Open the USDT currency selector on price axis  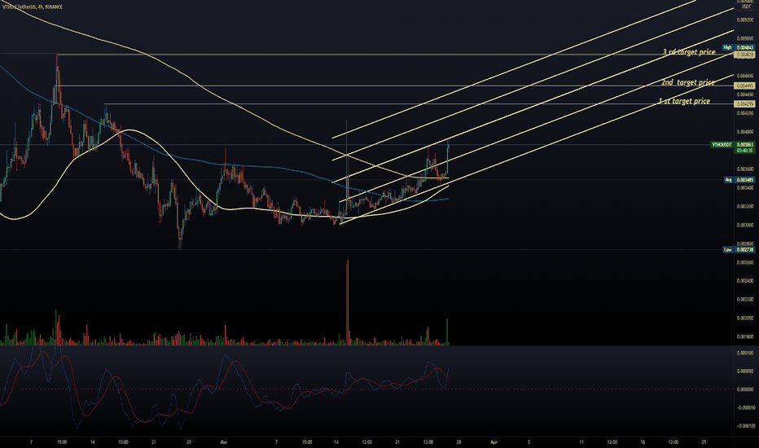(746, 7)
